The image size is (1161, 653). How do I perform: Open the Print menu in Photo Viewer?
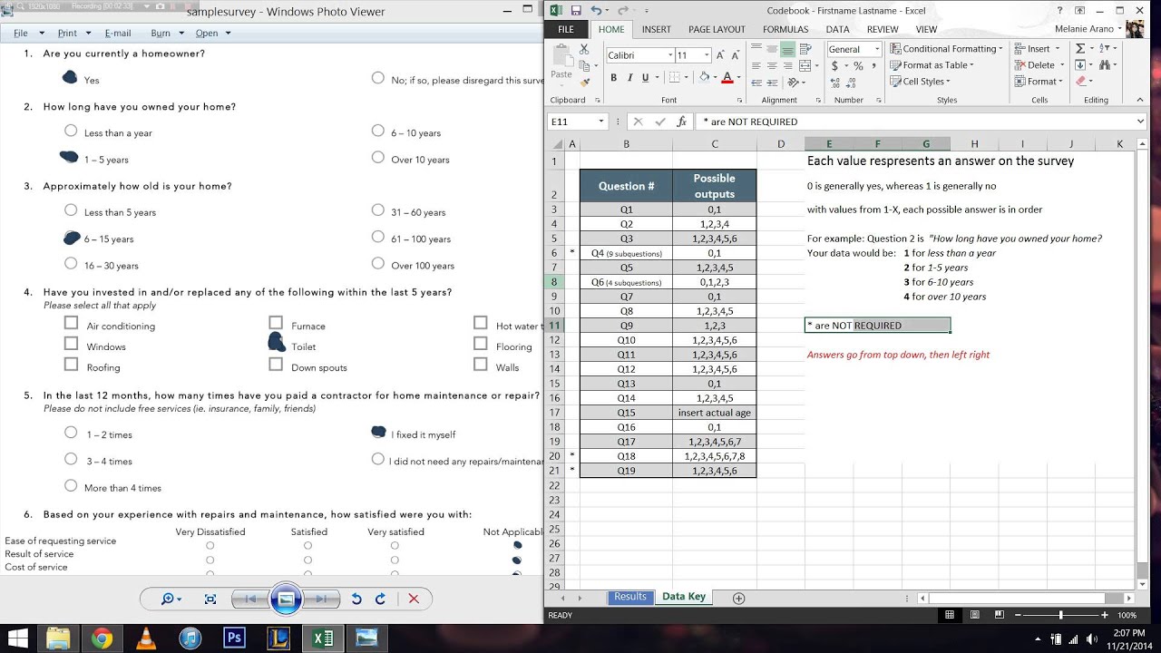click(72, 33)
